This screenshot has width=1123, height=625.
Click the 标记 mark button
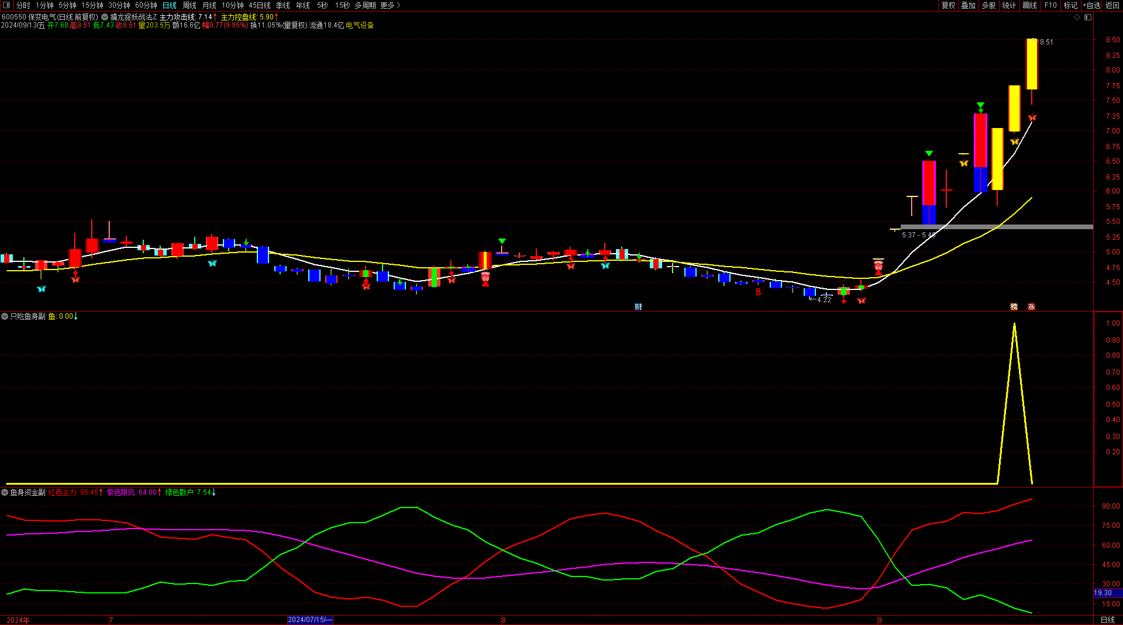pyautogui.click(x=1071, y=5)
